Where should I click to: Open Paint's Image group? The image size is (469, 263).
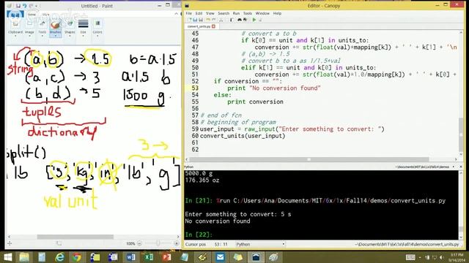click(x=29, y=28)
